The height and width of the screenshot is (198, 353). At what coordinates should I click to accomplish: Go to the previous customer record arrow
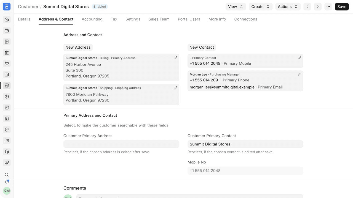pyautogui.click(x=307, y=7)
